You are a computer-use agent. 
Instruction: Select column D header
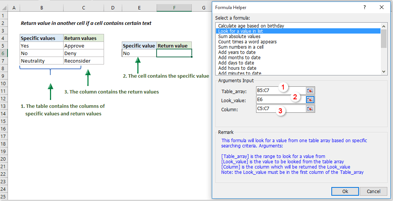(x=113, y=8)
